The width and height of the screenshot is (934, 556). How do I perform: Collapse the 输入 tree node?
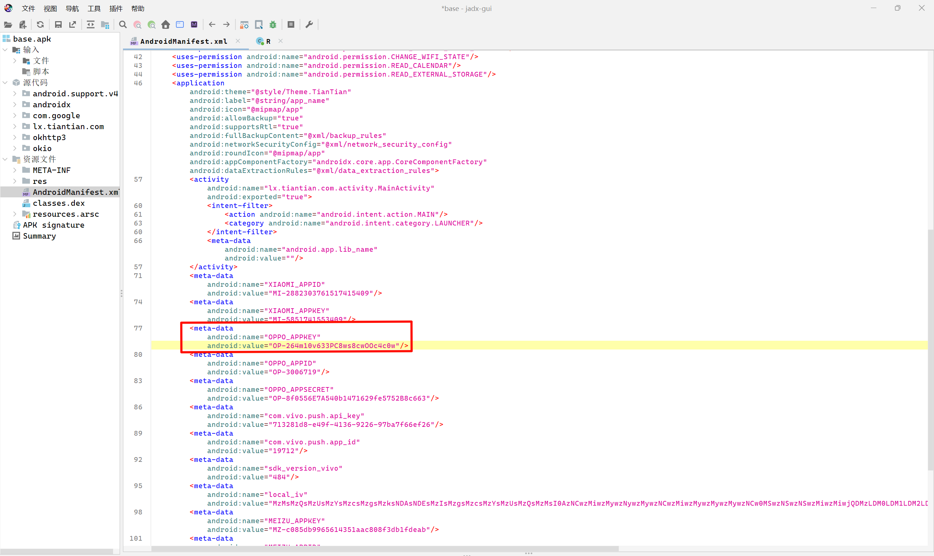5,50
